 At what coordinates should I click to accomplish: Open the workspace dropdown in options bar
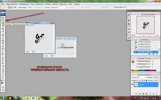(x=120, y=7)
